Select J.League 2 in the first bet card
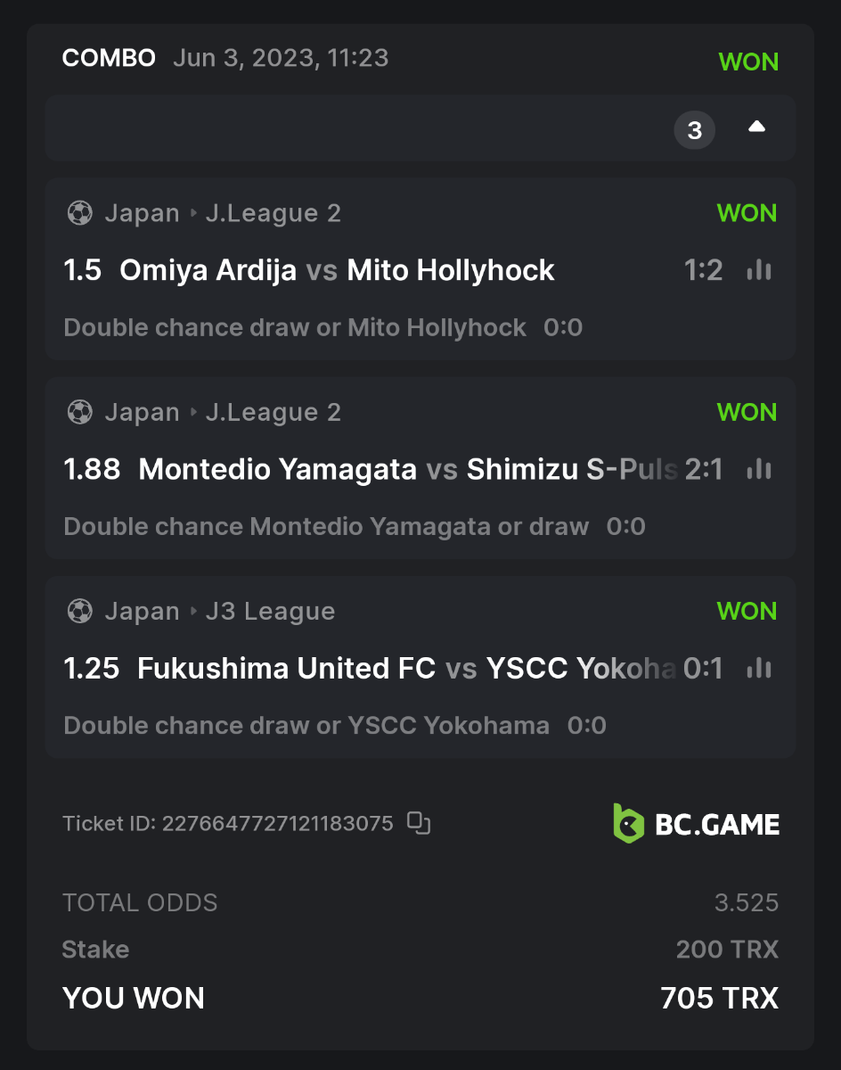This screenshot has height=1070, width=841. click(273, 214)
